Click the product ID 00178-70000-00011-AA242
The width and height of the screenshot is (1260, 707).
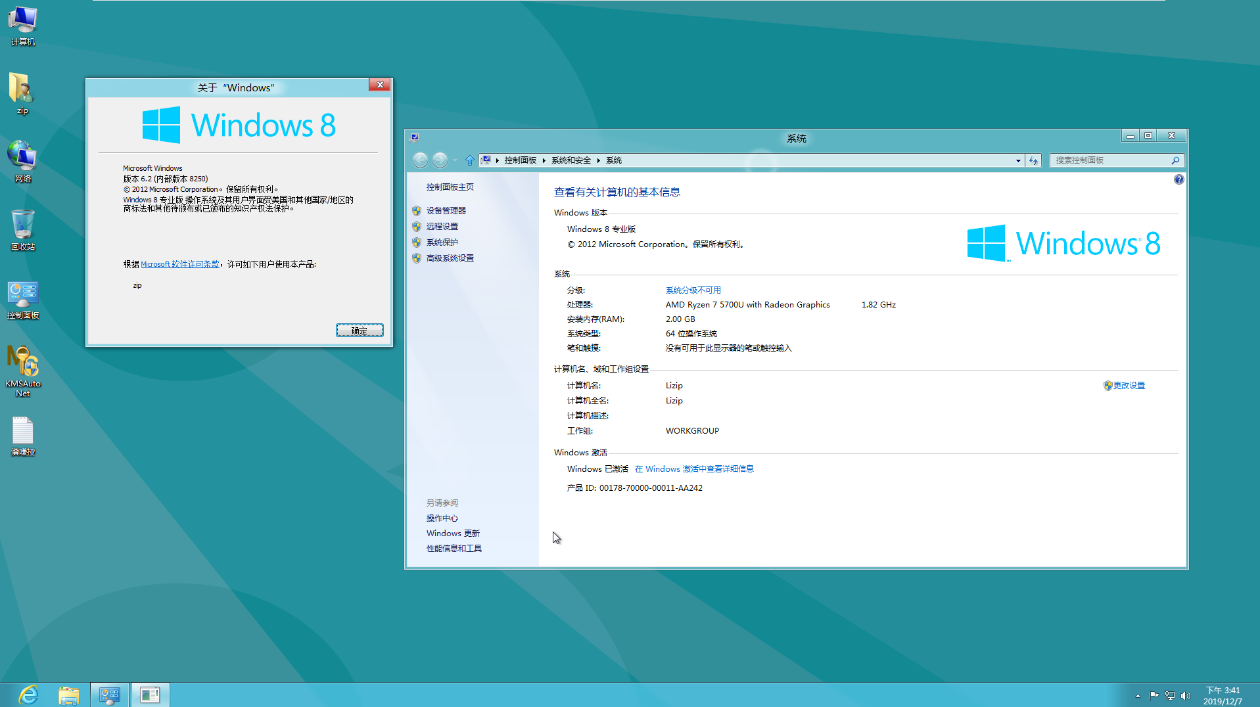click(x=651, y=488)
